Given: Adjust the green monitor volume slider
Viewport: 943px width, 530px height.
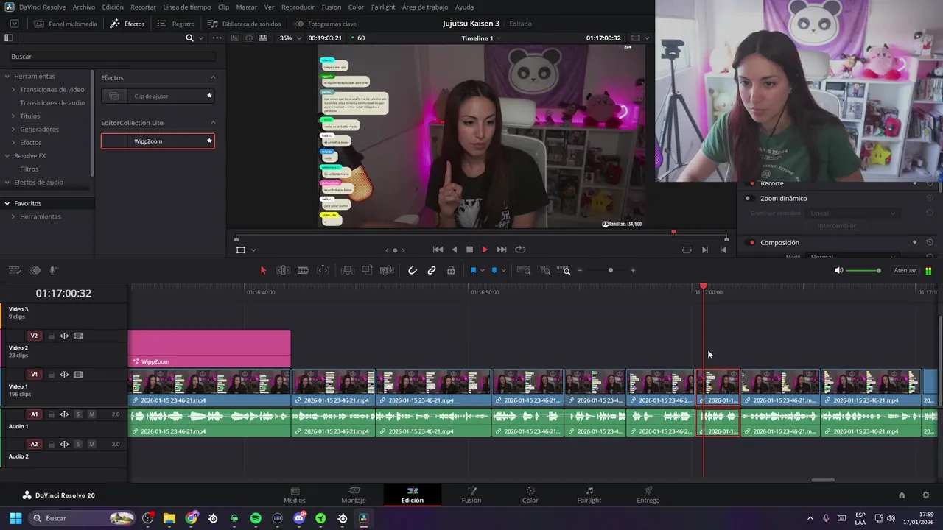Looking at the screenshot, I should click(863, 270).
